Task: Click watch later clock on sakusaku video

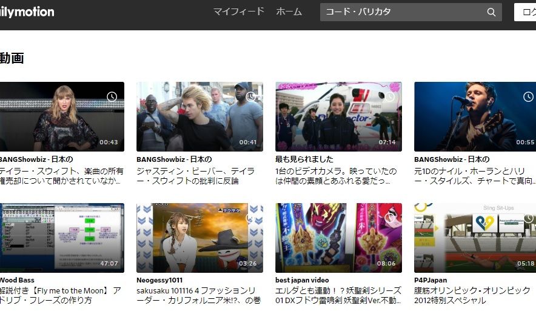Action: (251, 218)
